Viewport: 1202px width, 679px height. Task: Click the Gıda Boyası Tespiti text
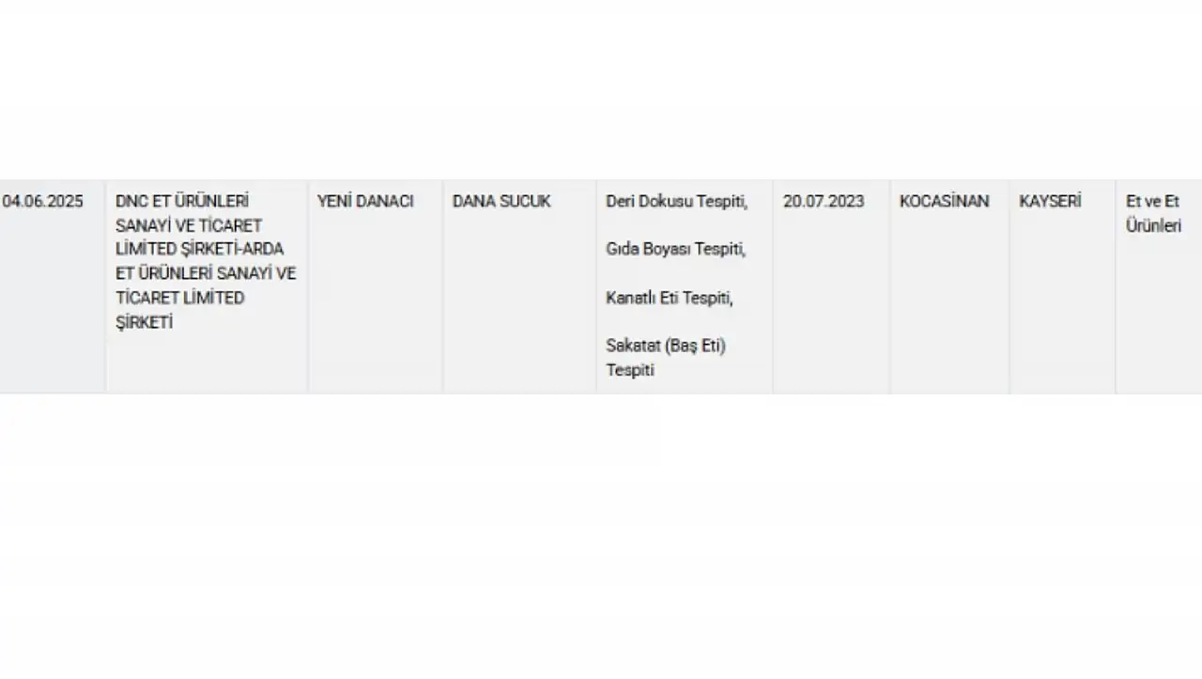[675, 249]
